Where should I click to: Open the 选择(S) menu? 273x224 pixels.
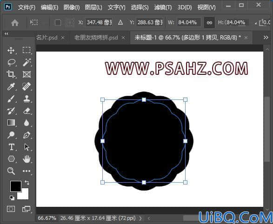click(x=140, y=7)
